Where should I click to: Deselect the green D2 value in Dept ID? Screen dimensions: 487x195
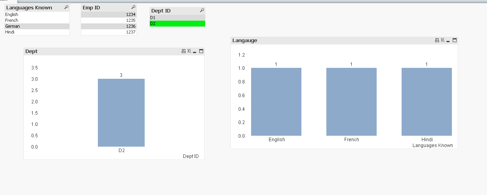[x=177, y=23]
